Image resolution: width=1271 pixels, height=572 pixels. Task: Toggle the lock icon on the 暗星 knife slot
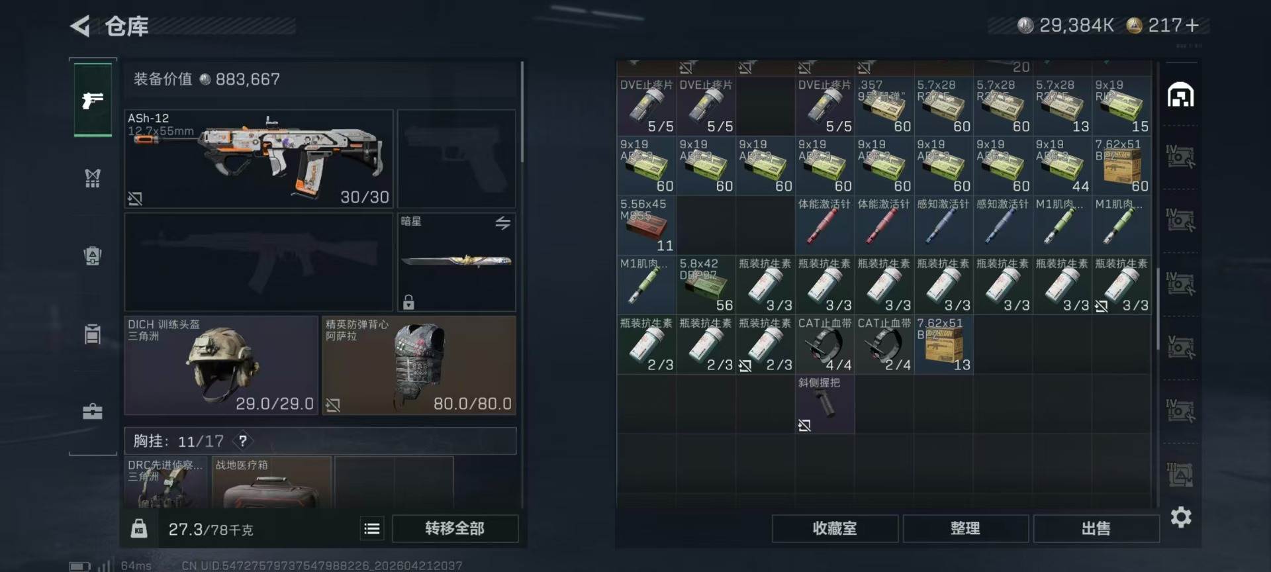(408, 302)
